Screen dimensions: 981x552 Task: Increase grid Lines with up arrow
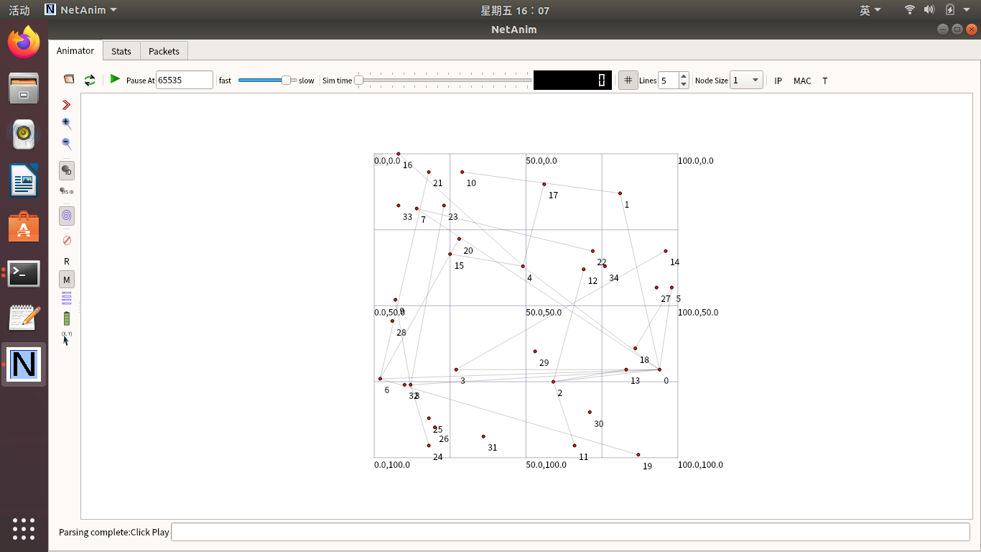pyautogui.click(x=684, y=76)
